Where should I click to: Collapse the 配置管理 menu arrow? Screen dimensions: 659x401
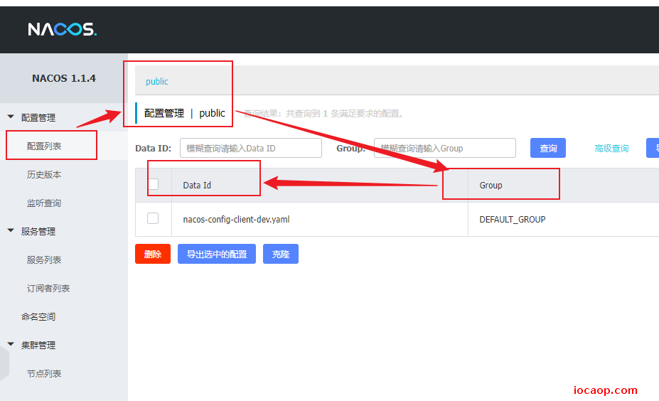coord(11,117)
